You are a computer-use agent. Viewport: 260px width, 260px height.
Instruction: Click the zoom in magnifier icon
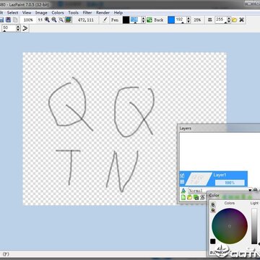point(47,20)
